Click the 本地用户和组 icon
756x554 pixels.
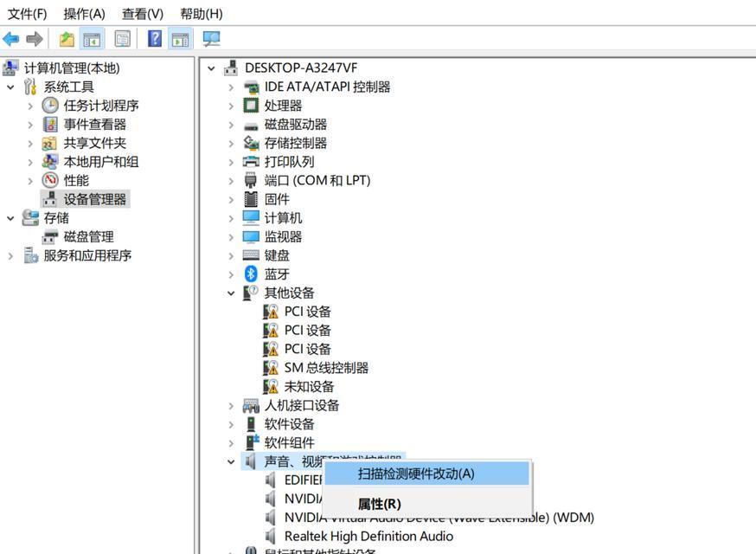[50, 162]
